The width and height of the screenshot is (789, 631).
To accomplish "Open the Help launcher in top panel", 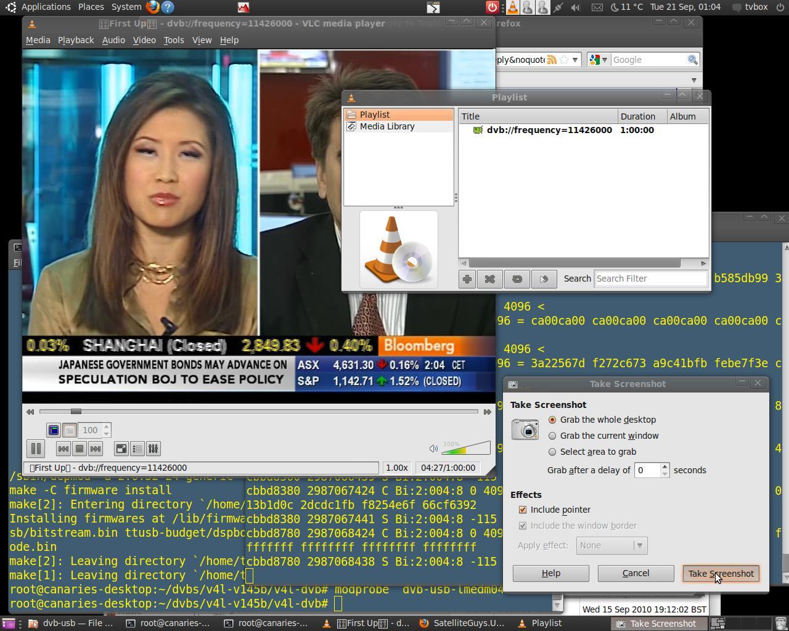I will point(167,7).
